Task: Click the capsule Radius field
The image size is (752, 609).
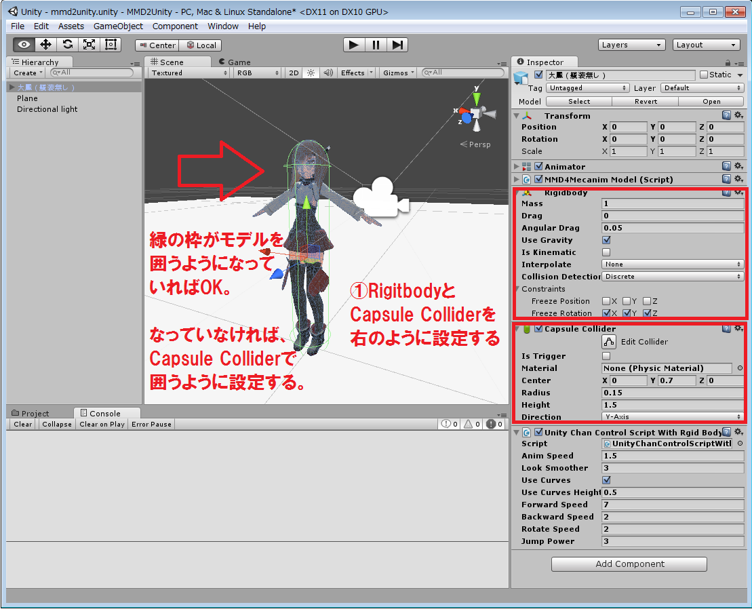Action: coord(673,393)
